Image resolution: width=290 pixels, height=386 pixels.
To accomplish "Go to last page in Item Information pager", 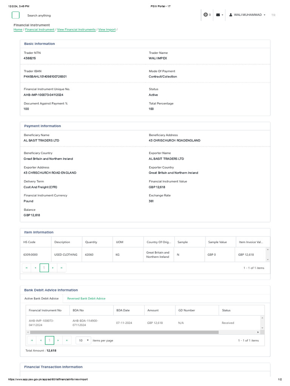I will pyautogui.click(x=62, y=268).
